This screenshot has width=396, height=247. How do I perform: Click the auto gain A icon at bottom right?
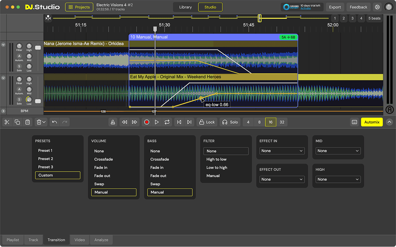click(x=389, y=110)
